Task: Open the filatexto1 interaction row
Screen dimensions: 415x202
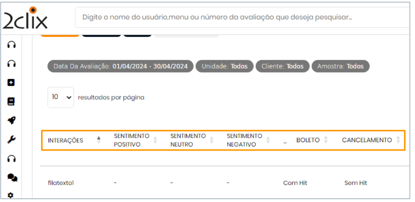Action: (61, 183)
